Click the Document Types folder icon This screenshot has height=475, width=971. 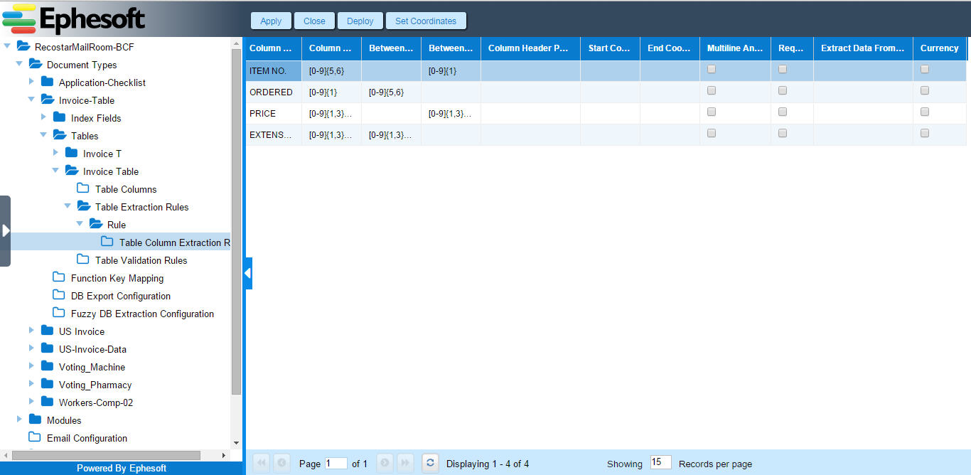(35, 64)
